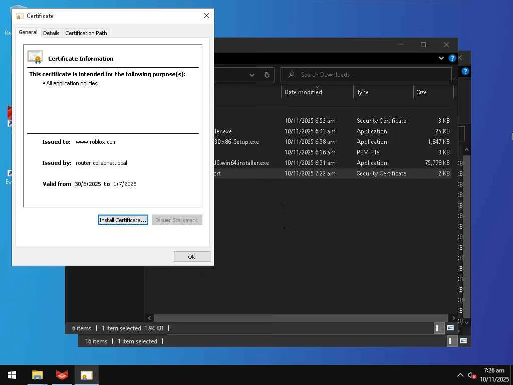Sort files by Date modified column
Screen dimensions: 513x385
tap(303, 92)
